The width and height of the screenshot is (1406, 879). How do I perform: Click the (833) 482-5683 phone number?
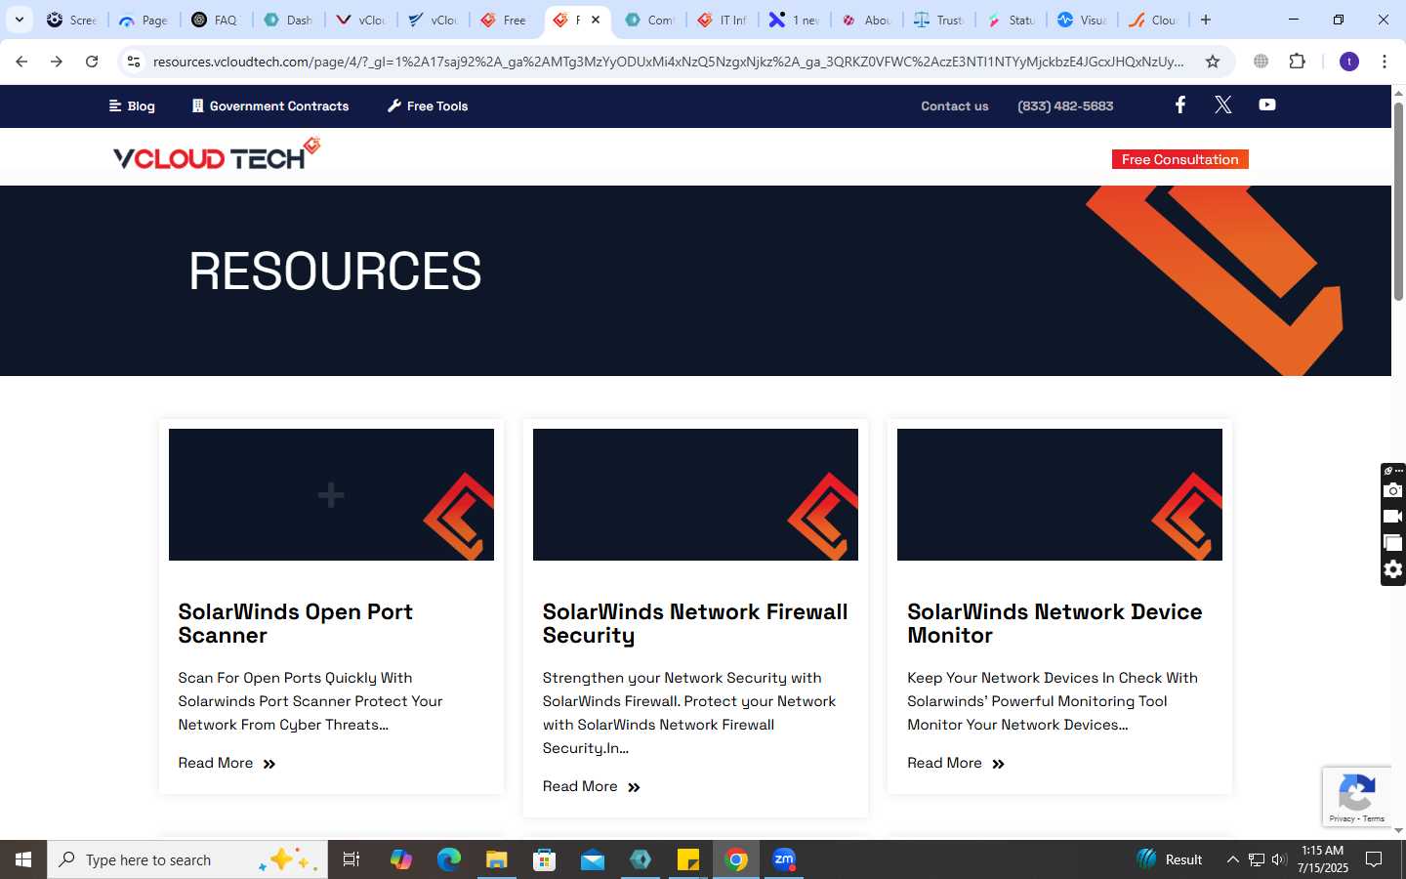coord(1065,105)
